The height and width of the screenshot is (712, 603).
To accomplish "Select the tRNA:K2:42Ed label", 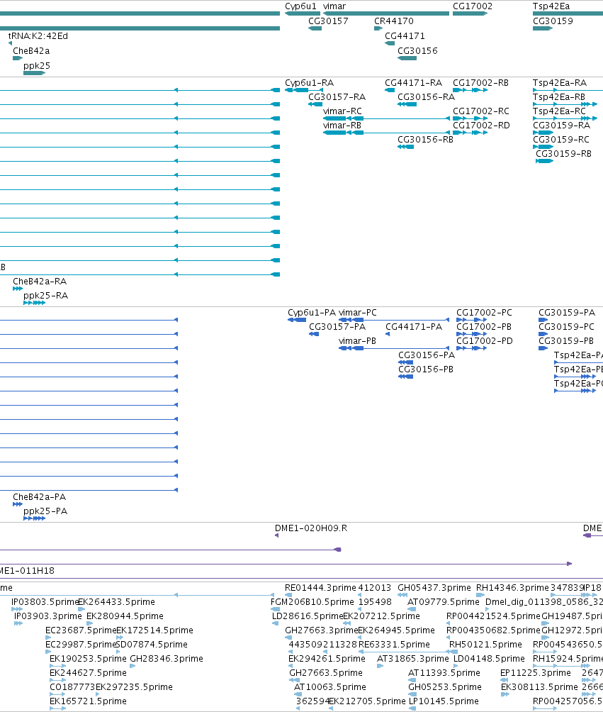I will (x=38, y=36).
